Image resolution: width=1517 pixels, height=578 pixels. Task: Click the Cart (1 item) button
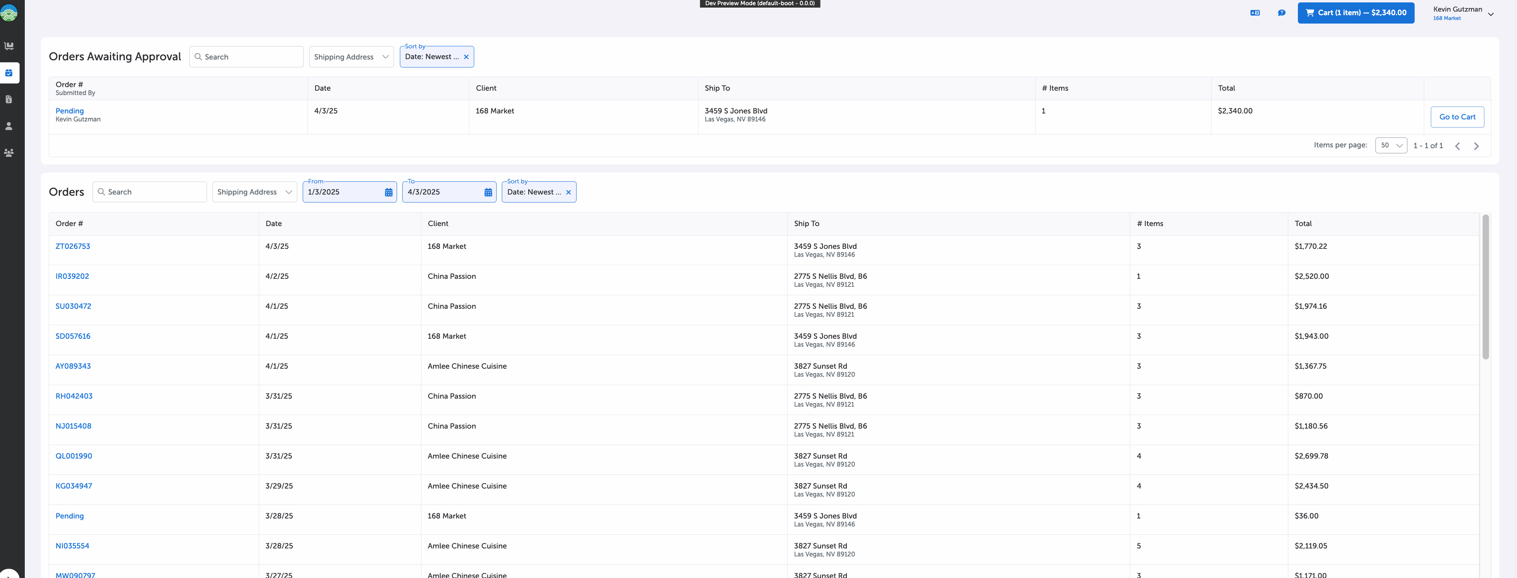[x=1355, y=13]
